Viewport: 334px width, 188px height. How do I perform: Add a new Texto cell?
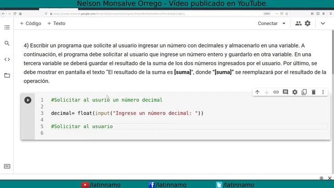point(56,23)
